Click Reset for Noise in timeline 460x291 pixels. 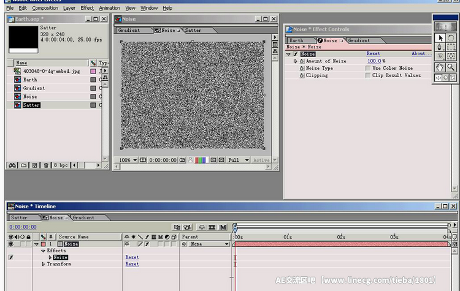[132, 257]
